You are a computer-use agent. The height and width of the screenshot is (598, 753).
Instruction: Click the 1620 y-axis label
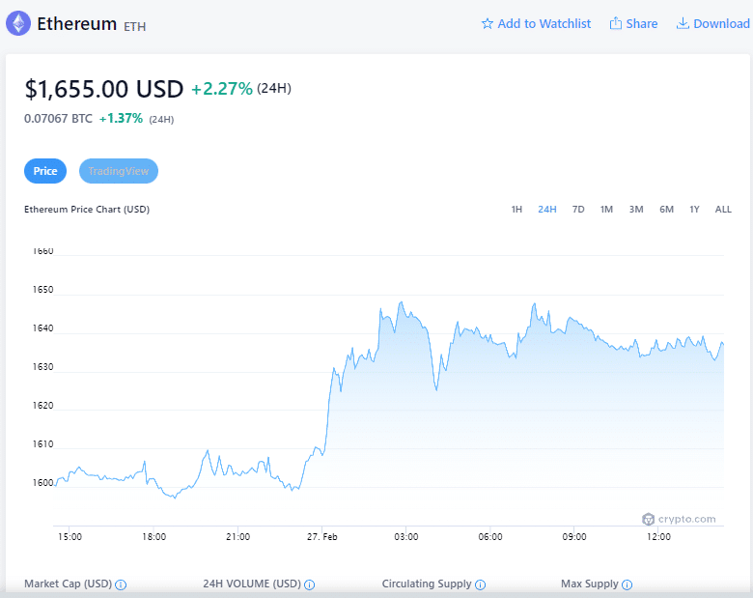pos(42,405)
